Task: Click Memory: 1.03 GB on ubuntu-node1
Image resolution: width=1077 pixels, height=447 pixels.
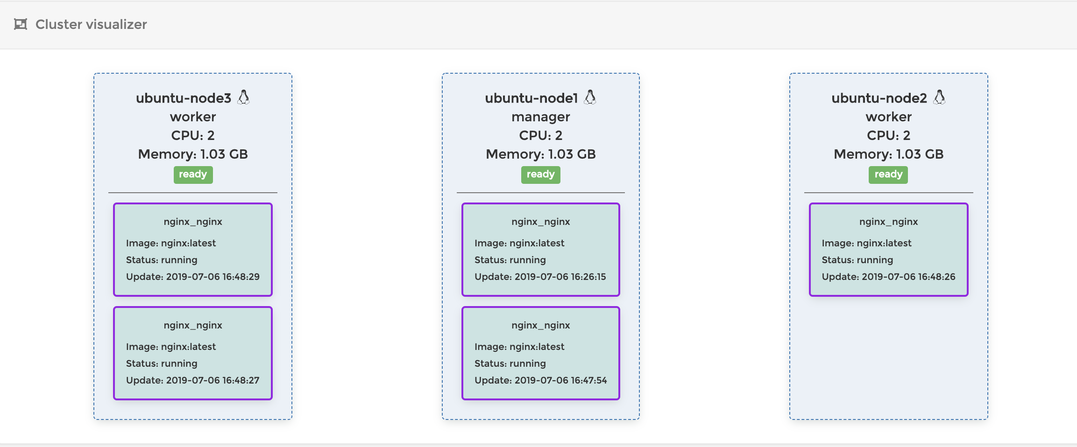Action: pyautogui.click(x=540, y=154)
